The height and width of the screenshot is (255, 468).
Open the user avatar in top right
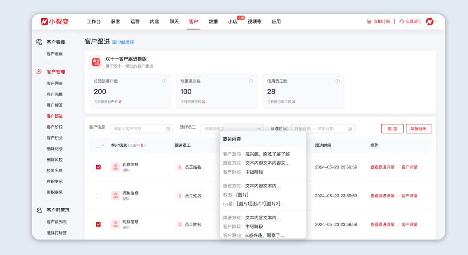click(x=429, y=22)
